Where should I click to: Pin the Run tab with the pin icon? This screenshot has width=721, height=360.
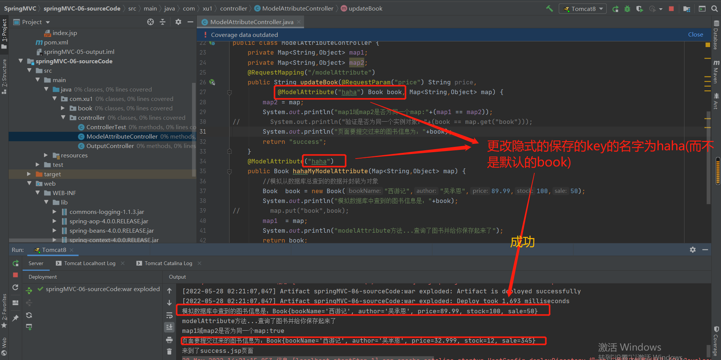pyautogui.click(x=15, y=318)
